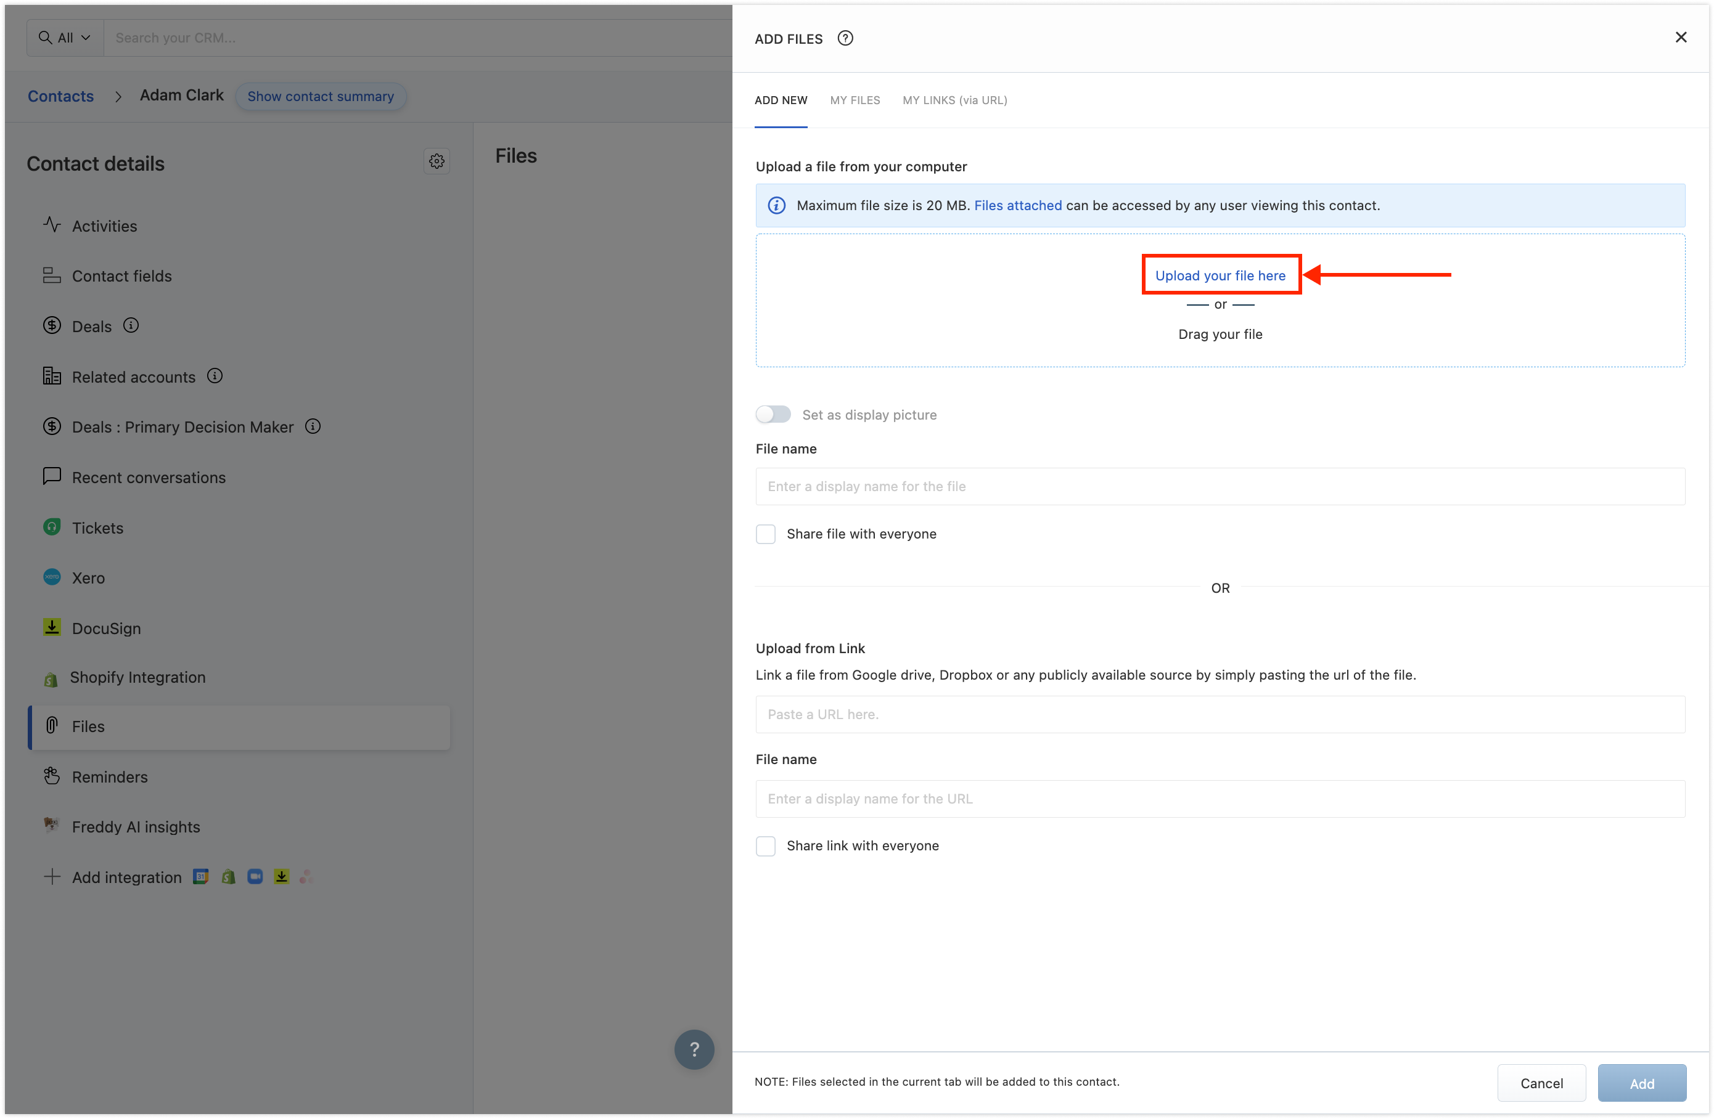1714x1119 pixels.
Task: Click the Upload your file here link
Action: pos(1220,275)
